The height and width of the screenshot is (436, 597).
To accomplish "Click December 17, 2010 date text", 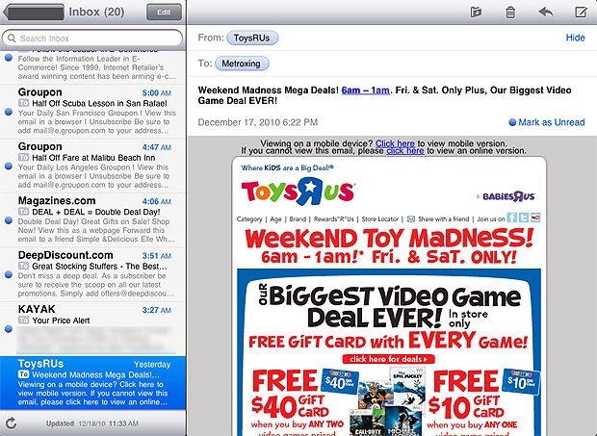I will tap(258, 122).
